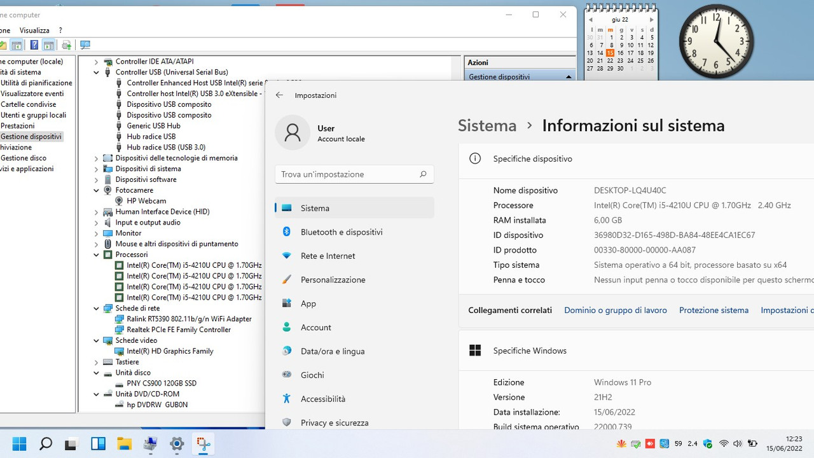Screen dimensions: 814x458
Task: Click the Sistema breadcrumb link
Action: 487,125
